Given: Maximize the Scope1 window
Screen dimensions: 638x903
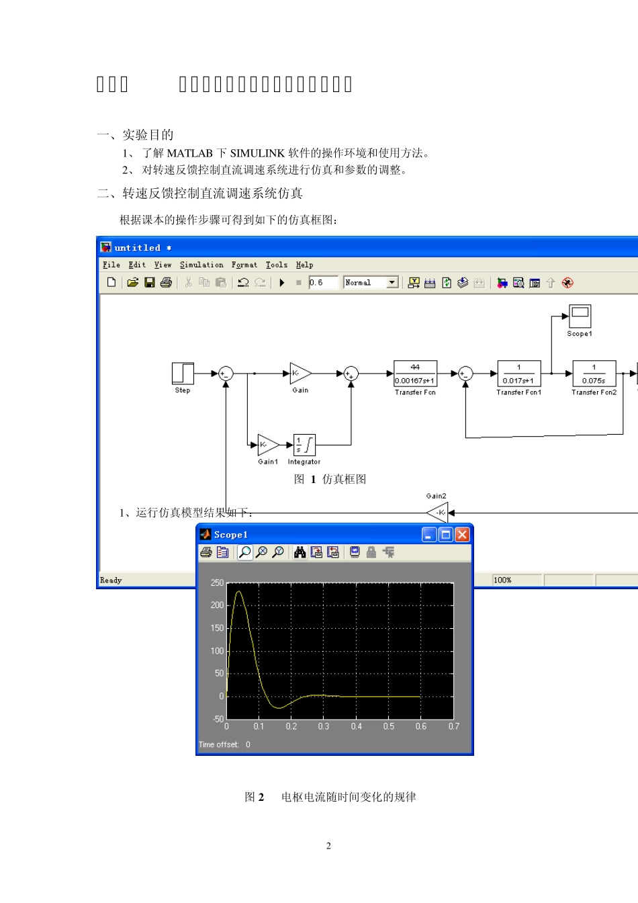Looking at the screenshot, I should click(x=445, y=535).
